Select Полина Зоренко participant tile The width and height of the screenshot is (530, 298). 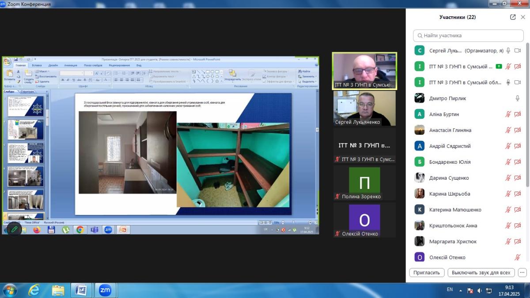tap(364, 183)
